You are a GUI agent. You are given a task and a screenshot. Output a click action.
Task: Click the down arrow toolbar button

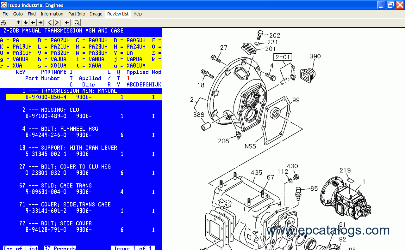tap(26, 23)
